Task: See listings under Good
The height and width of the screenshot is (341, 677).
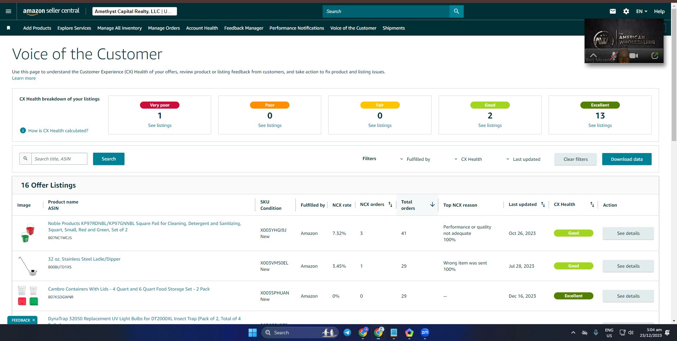Action: coord(490,125)
